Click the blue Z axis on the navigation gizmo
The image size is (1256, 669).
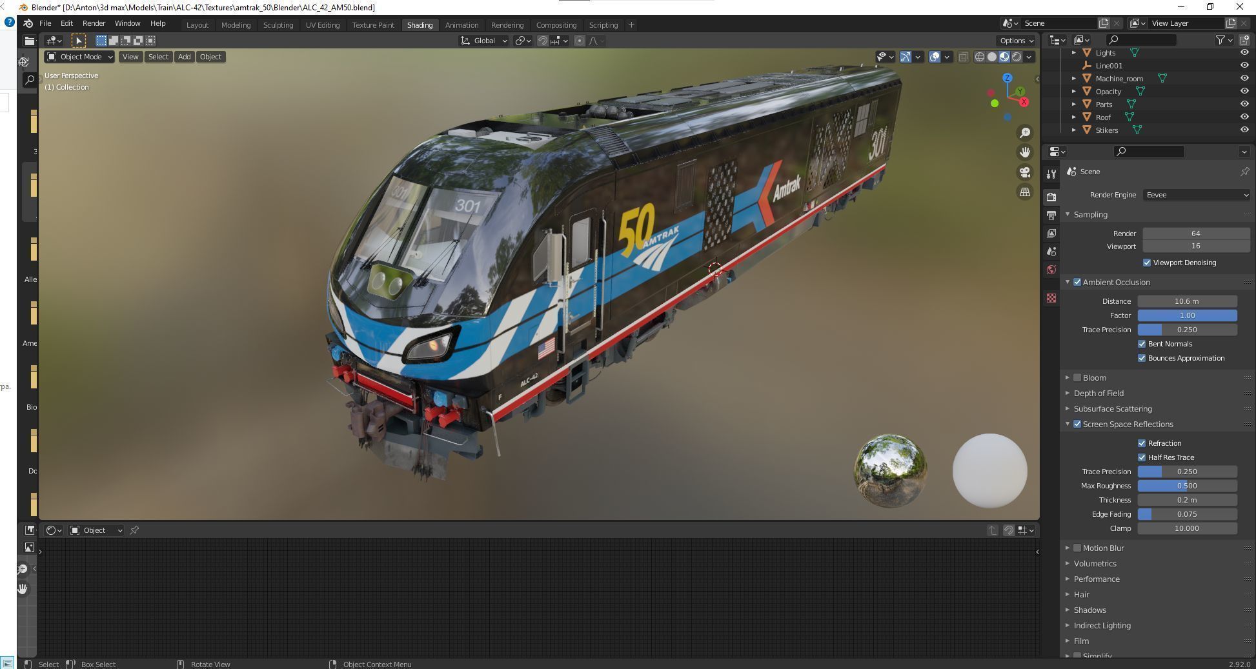coord(1008,78)
